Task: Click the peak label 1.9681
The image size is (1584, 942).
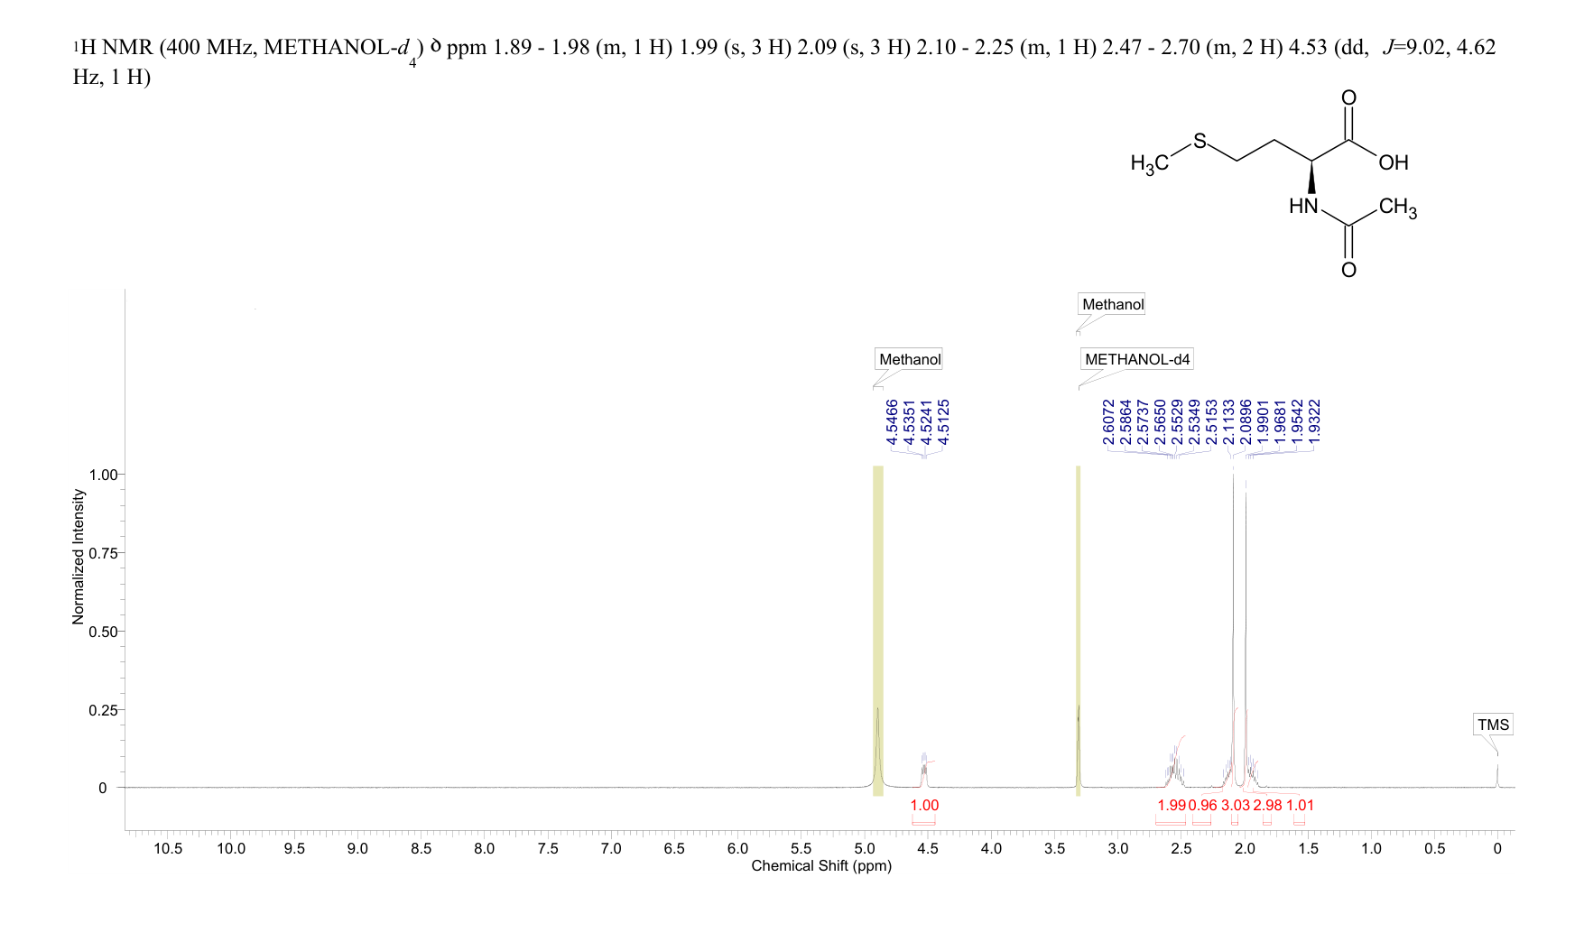Action: point(1281,422)
